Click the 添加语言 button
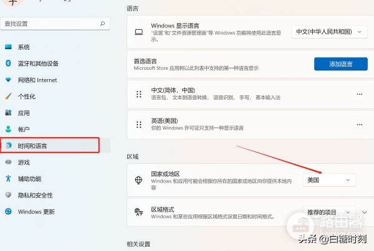Viewport: 374px width, 251px height. coord(340,64)
